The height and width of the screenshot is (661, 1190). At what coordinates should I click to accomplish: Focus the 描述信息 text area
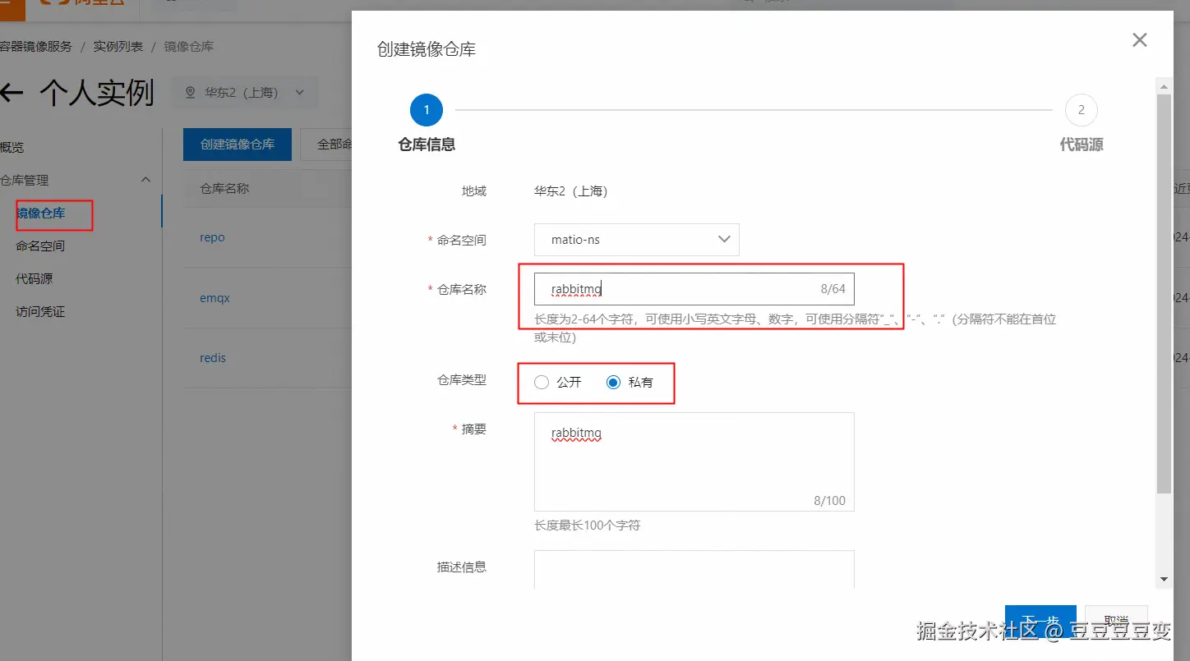pyautogui.click(x=694, y=569)
